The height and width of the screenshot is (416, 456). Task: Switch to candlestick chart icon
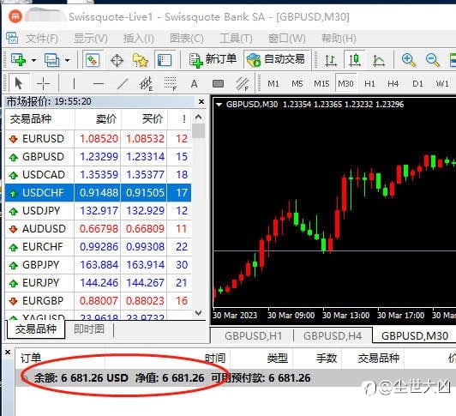(355, 60)
